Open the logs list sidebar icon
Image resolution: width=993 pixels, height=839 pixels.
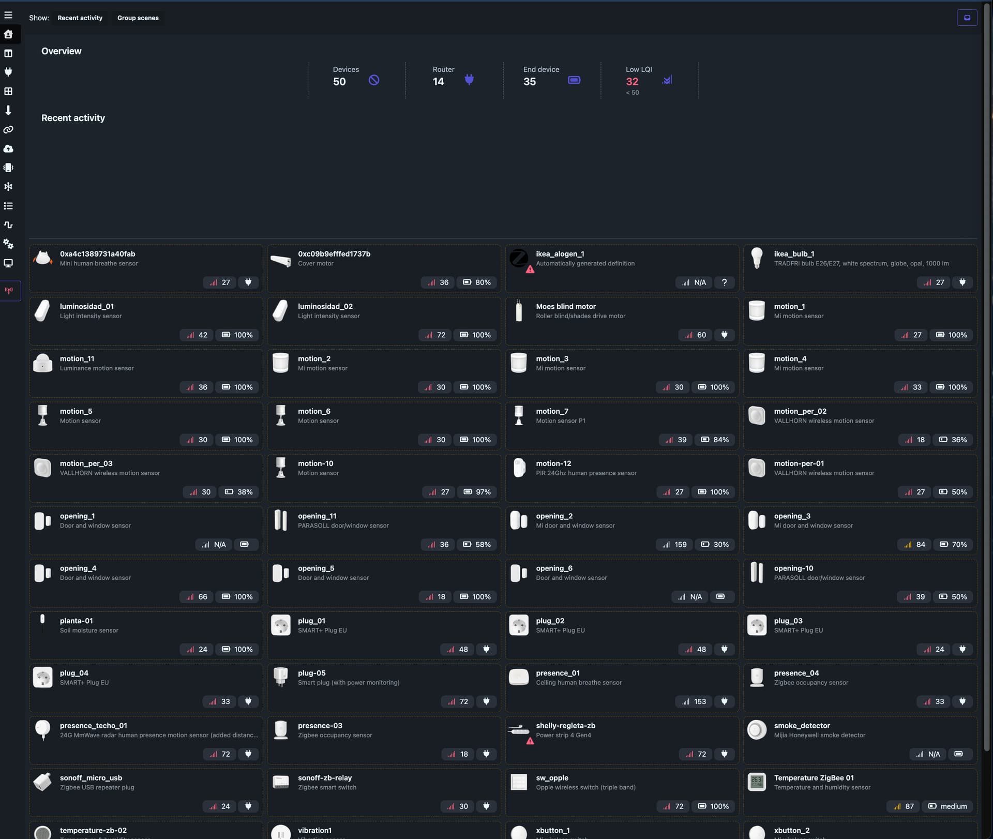pyautogui.click(x=8, y=206)
